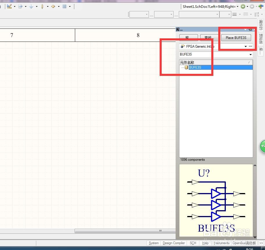Switch to the 库... side tab
The image size is (265, 250).
point(261,51)
